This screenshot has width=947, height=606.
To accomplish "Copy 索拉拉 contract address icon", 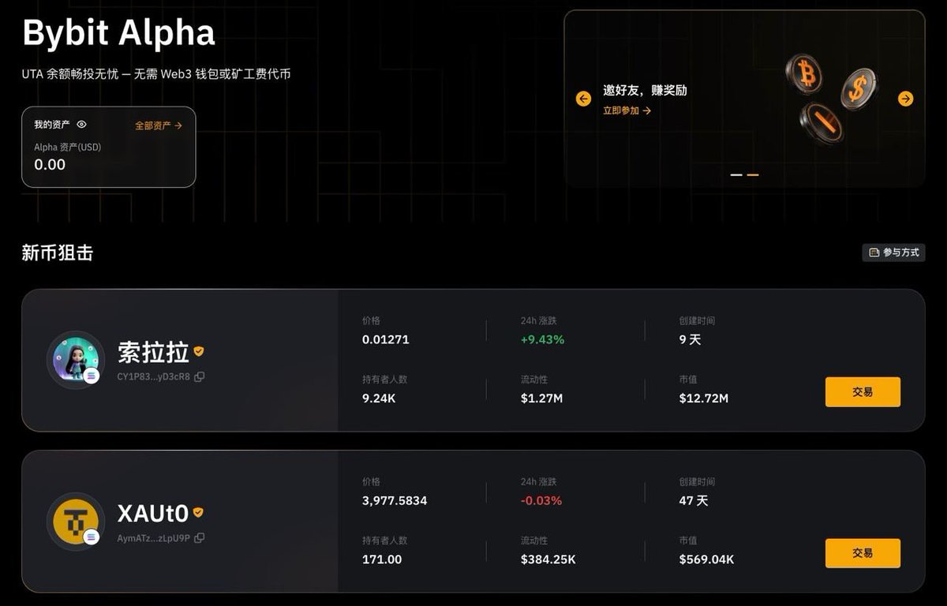I will click(200, 377).
